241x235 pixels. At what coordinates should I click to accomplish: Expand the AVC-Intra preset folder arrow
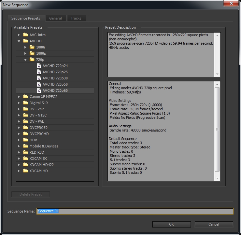click(19, 35)
